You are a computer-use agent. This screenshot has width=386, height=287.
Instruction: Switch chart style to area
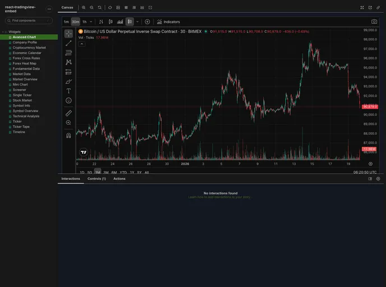(120, 22)
